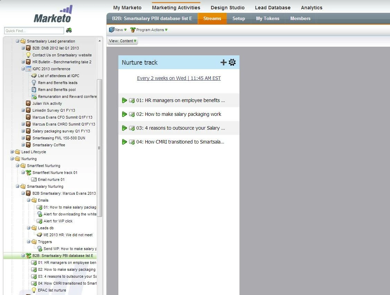Image resolution: width=390 pixels, height=295 pixels.
Task: Click list icon of ME 2013 HR: We did not meet
Action: (39, 235)
